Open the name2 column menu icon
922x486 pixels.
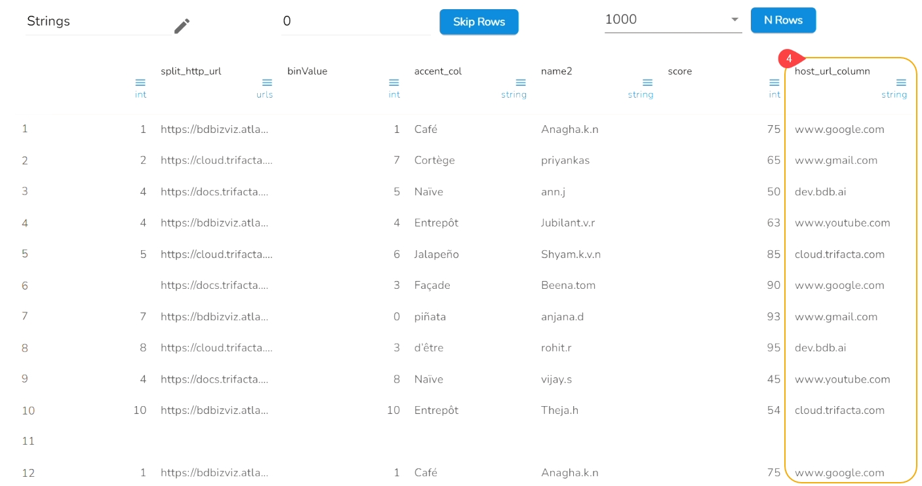[647, 83]
